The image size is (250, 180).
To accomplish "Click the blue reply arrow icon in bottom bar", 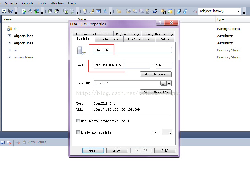I will 3,142.
